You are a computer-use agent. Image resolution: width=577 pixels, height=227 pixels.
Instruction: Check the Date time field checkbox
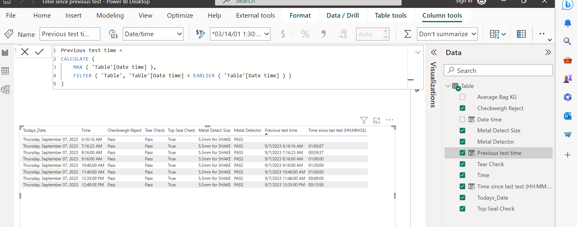point(462,119)
